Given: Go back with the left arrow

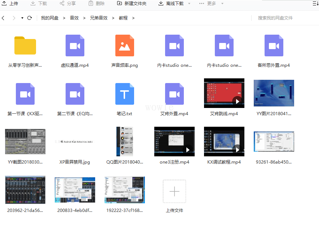Looking at the screenshot, I should (x=3, y=18).
